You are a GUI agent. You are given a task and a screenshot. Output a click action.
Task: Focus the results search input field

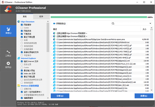pos(131,23)
